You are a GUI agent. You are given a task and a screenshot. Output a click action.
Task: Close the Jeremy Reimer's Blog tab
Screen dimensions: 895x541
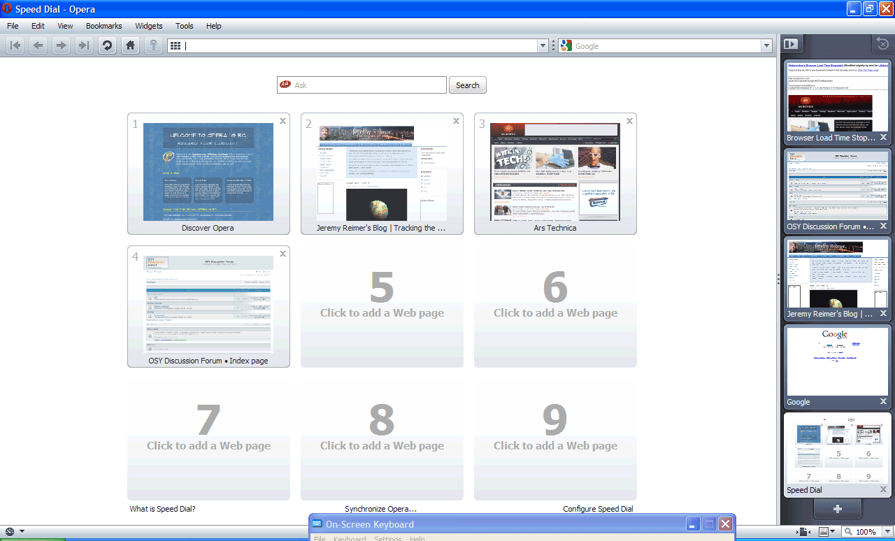click(x=884, y=314)
